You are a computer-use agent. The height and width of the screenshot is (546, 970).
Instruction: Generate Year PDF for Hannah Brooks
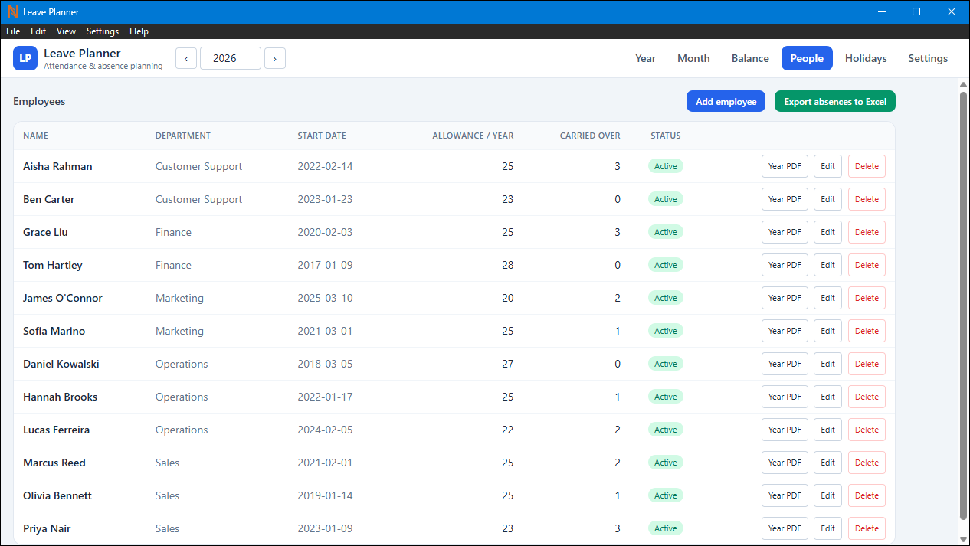785,397
